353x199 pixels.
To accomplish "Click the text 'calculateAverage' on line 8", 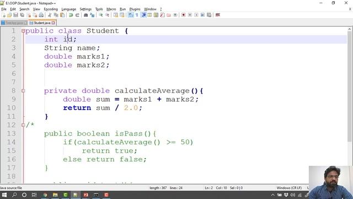I will coord(152,91).
